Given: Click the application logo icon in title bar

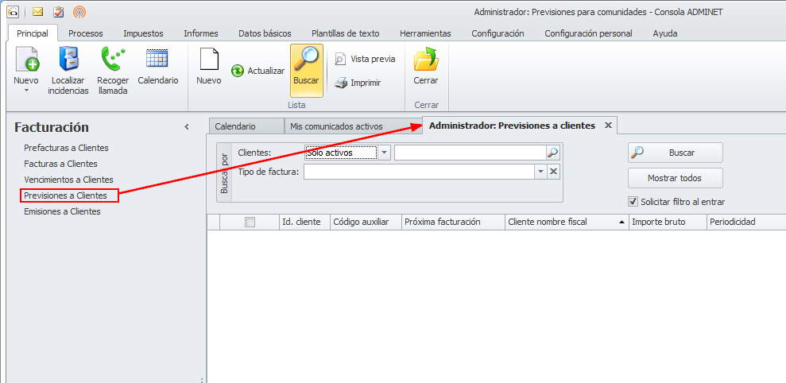Looking at the screenshot, I should 13,12.
